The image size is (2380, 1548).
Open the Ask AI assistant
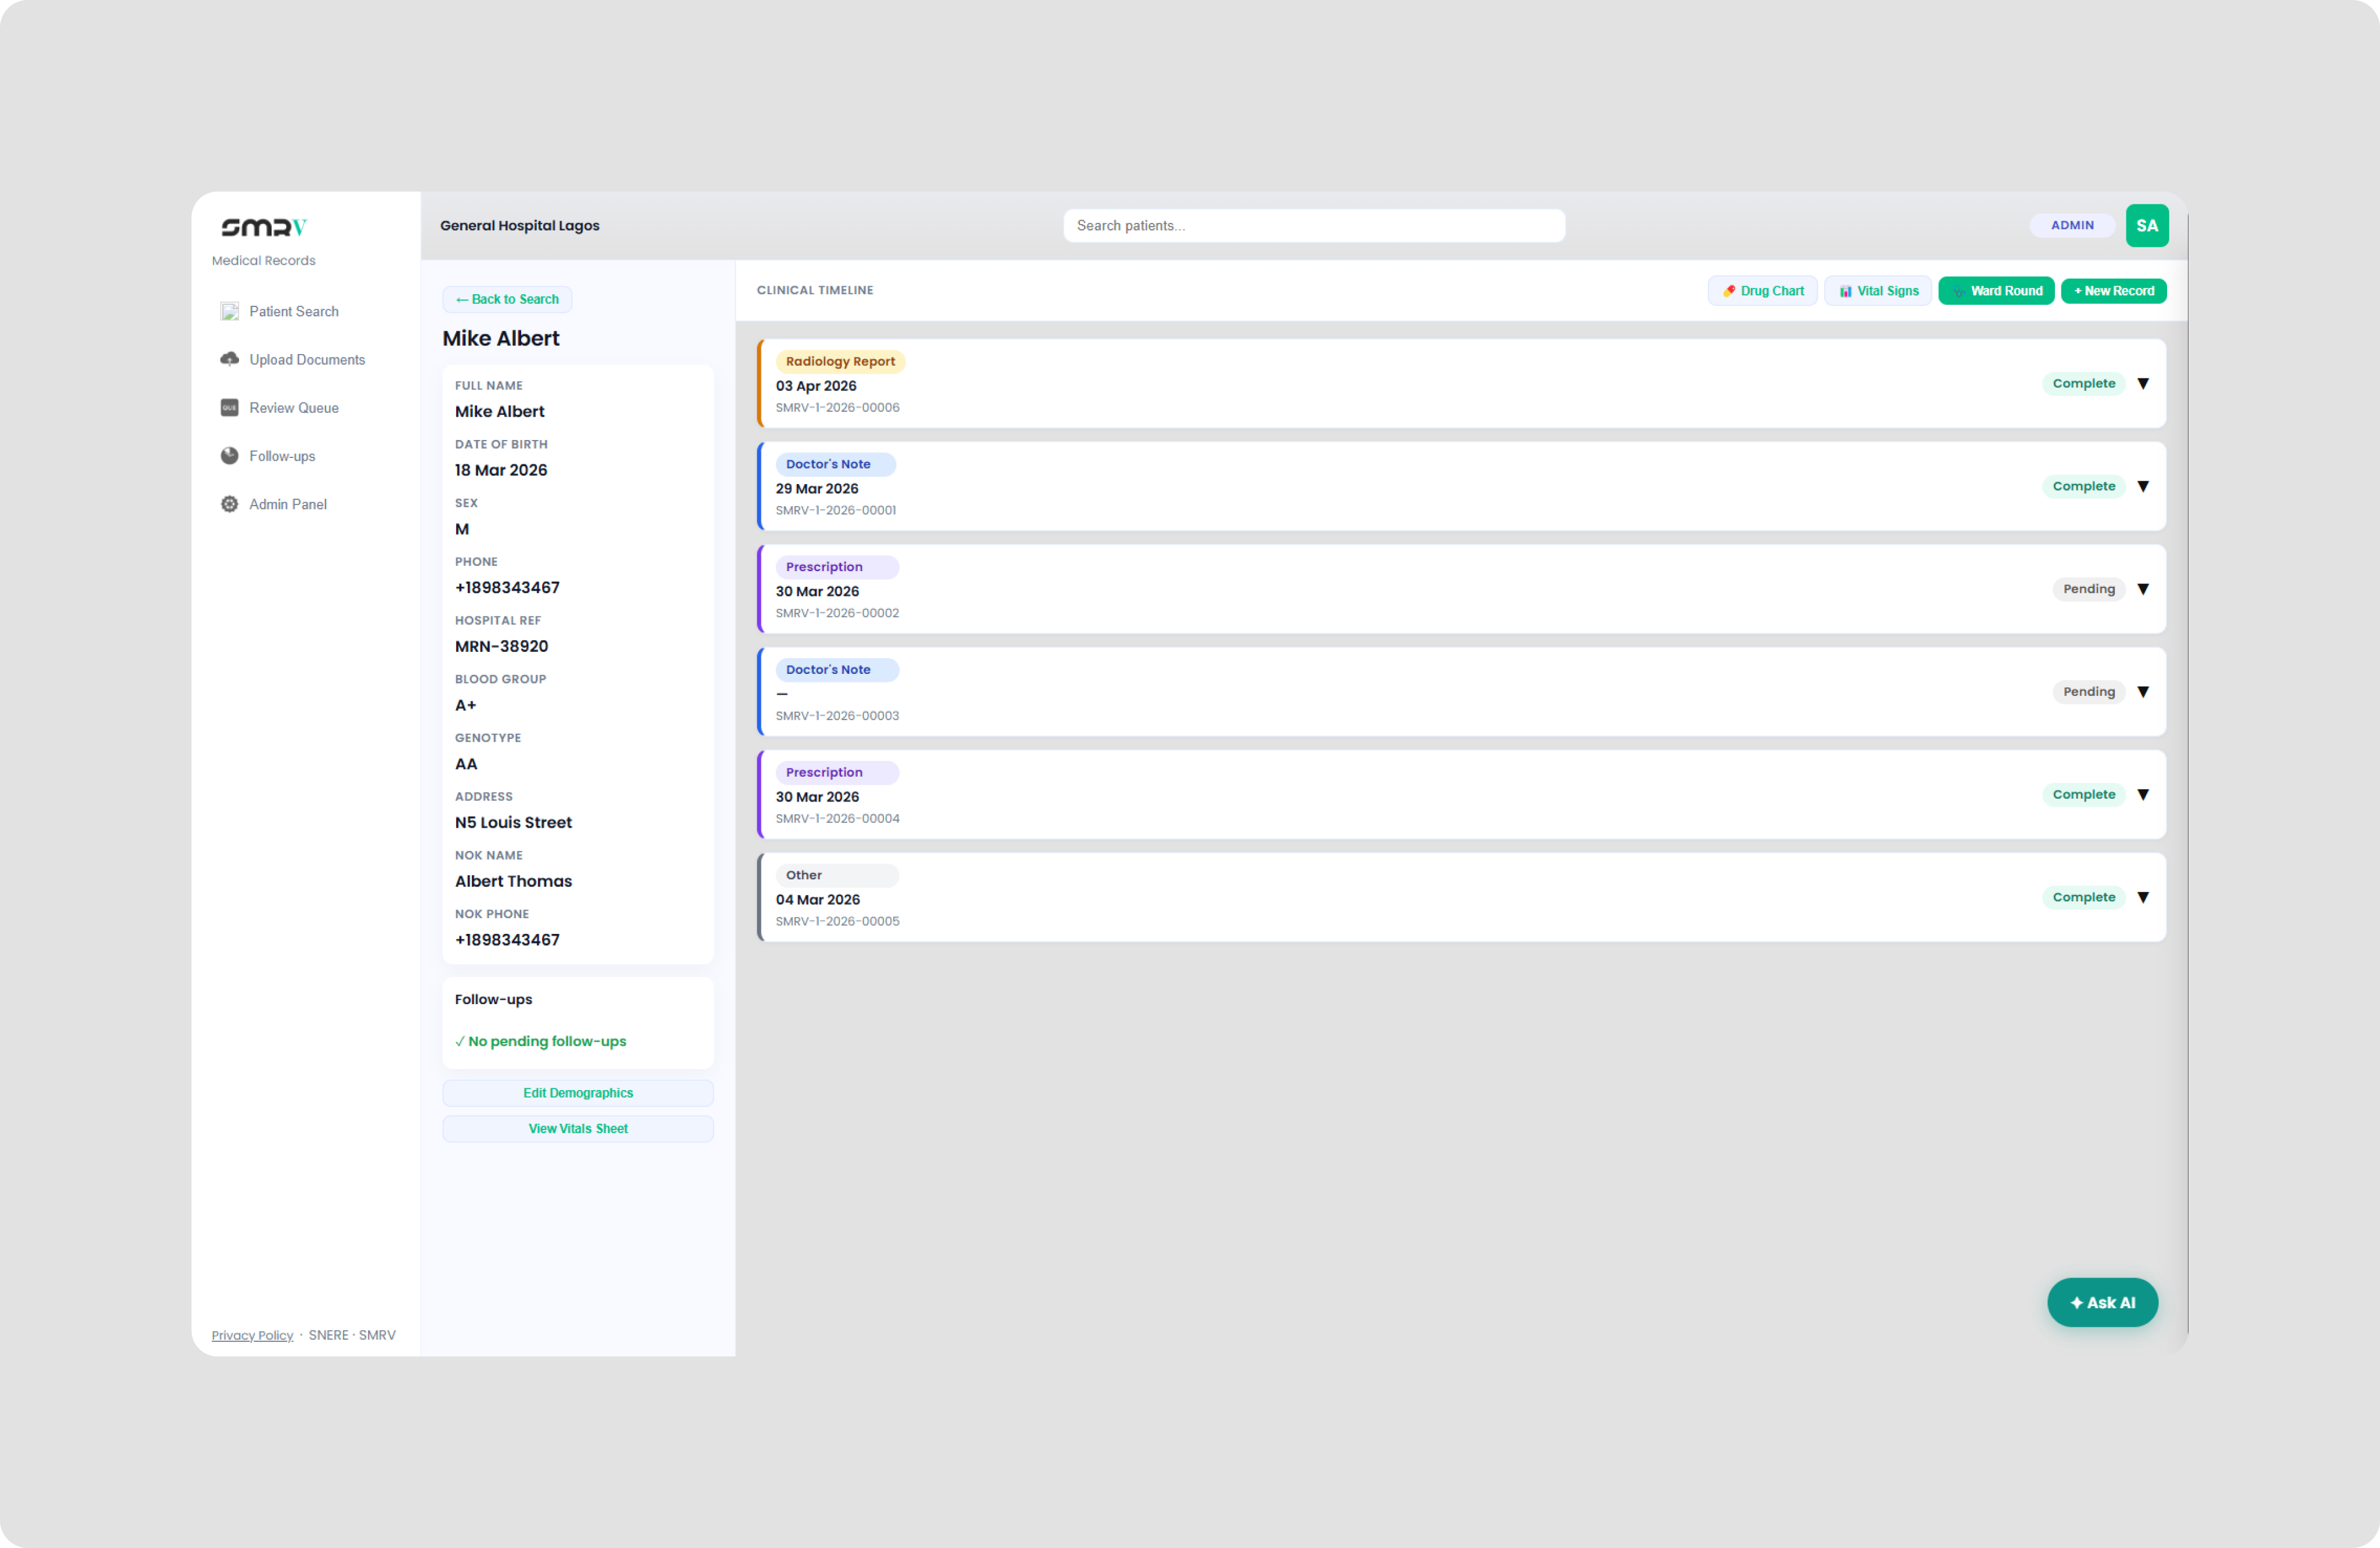2101,1302
